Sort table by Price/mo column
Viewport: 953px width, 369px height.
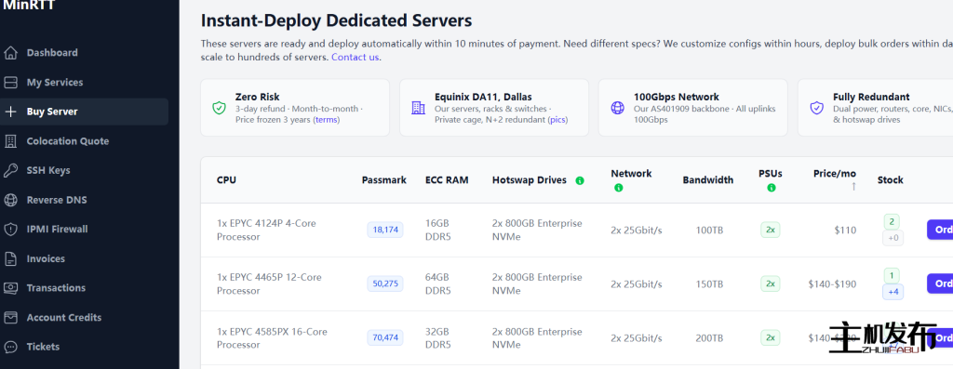pyautogui.click(x=835, y=174)
